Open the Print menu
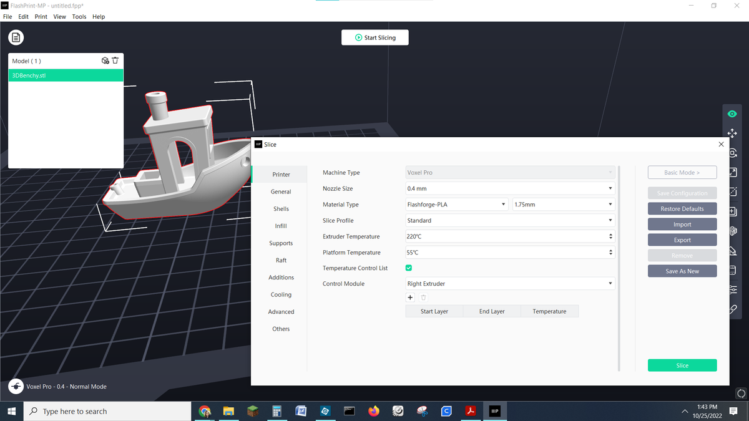The height and width of the screenshot is (421, 749). tap(41, 16)
